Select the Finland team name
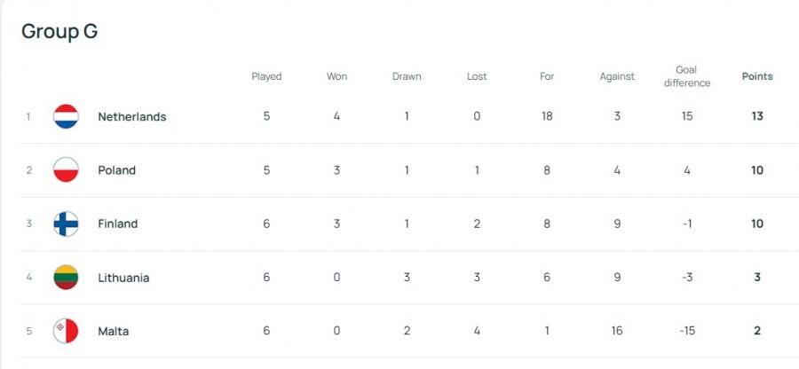The height and width of the screenshot is (369, 799). (x=117, y=224)
